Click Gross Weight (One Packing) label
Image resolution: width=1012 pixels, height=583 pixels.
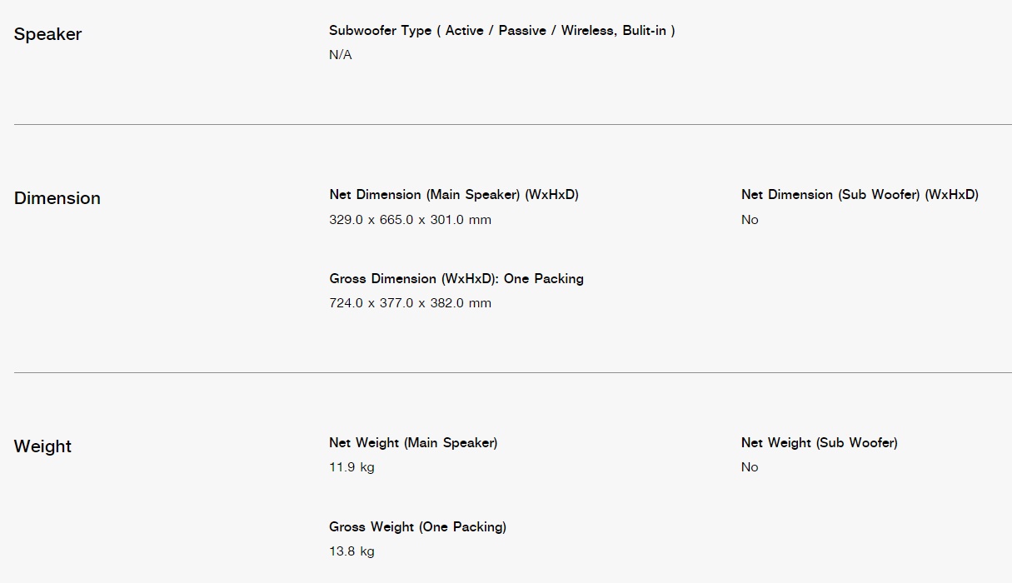coord(417,527)
